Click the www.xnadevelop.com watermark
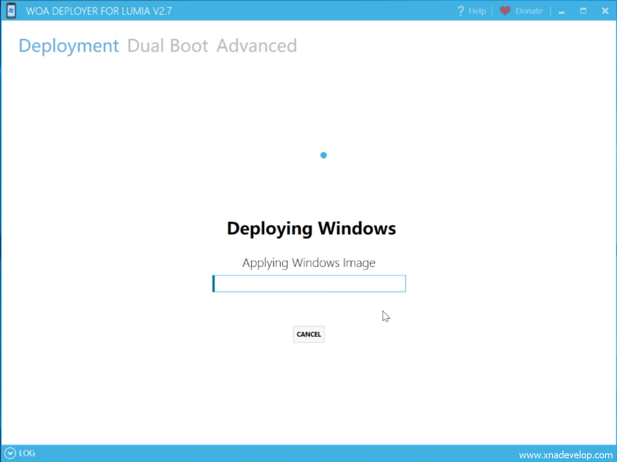The image size is (617, 462). 565,455
